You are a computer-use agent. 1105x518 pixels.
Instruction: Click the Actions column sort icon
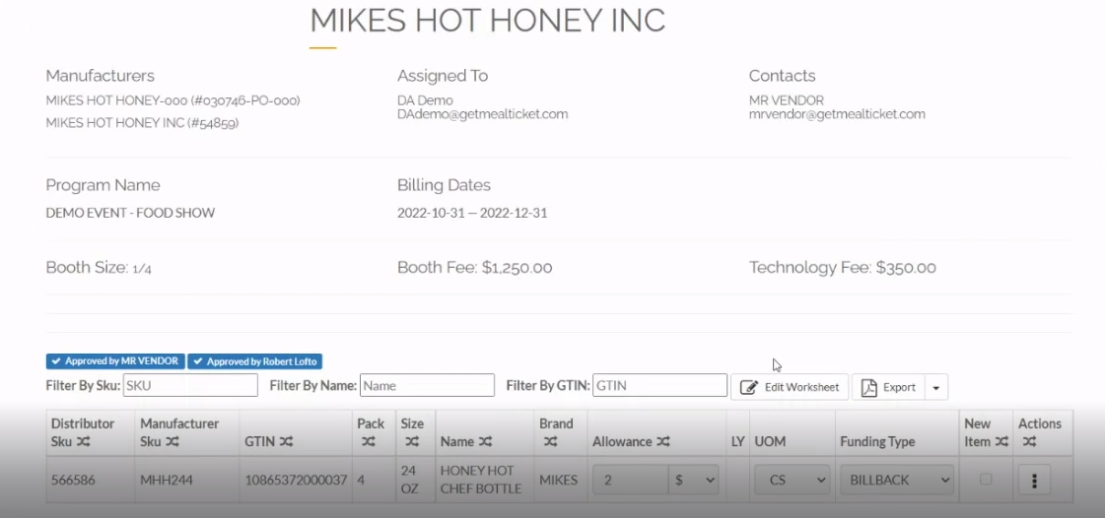[1030, 442]
